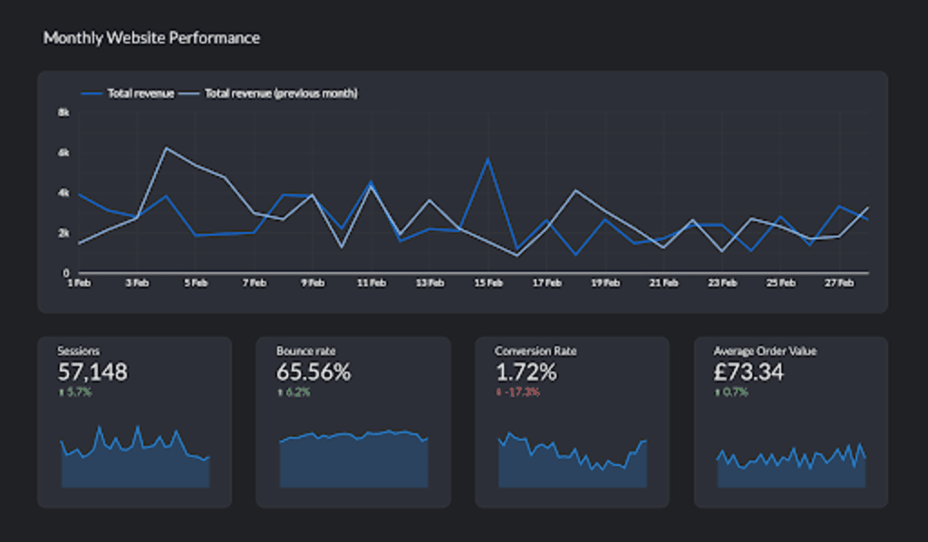This screenshot has width=928, height=542.
Task: Click the 15 Feb x-axis label
Action: (488, 283)
